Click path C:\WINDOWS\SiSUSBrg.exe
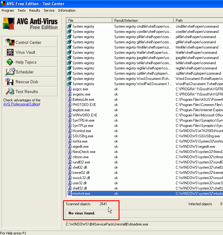223x235 pixels. click(198, 136)
